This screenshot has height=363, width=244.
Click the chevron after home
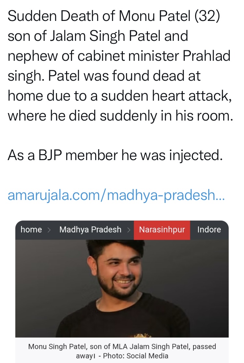(49, 230)
